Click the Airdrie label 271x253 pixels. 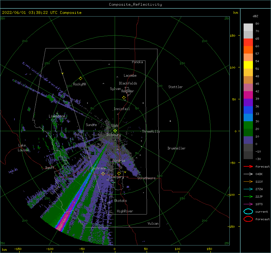click(119, 161)
